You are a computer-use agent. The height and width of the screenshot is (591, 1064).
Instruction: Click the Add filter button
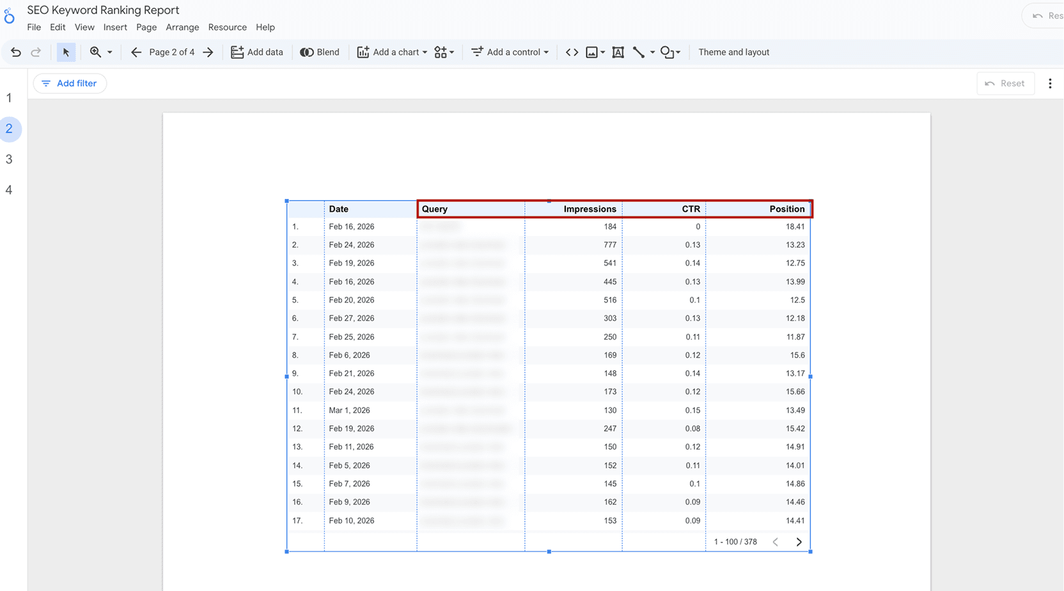click(70, 83)
